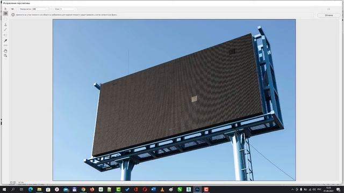
Task: Open the grid size dropdown
Action: (x=46, y=9)
